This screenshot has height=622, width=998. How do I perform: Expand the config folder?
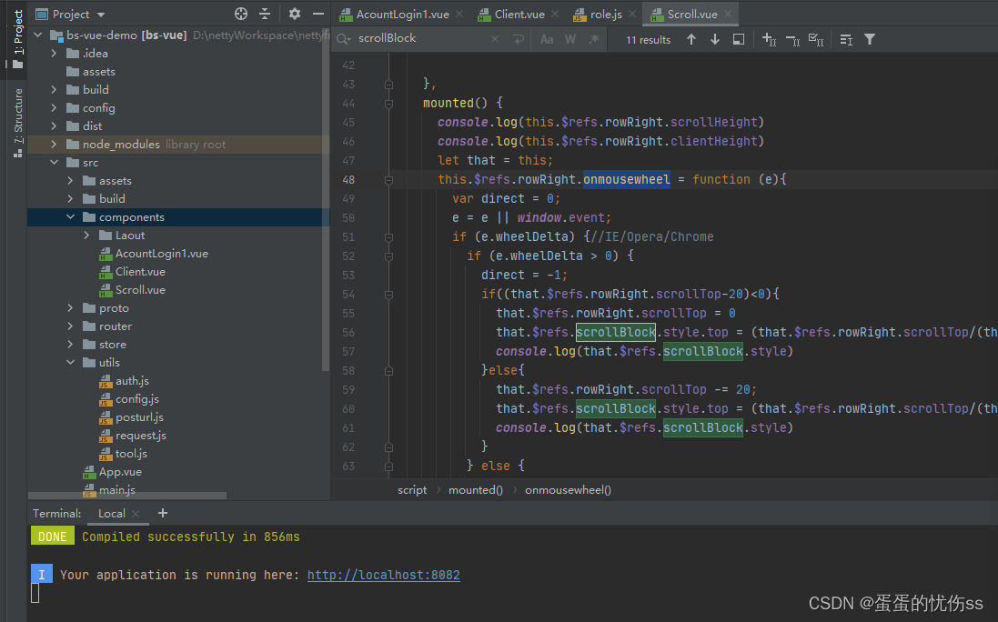(54, 107)
